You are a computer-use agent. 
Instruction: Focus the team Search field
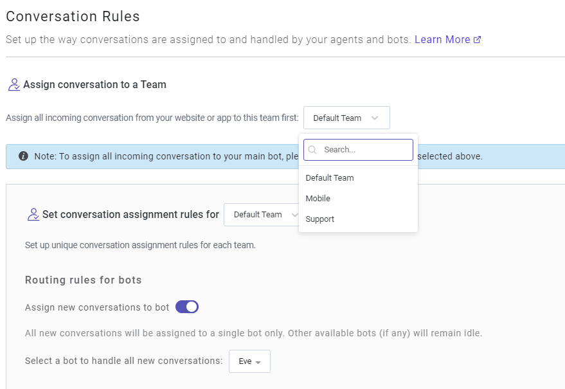point(358,150)
